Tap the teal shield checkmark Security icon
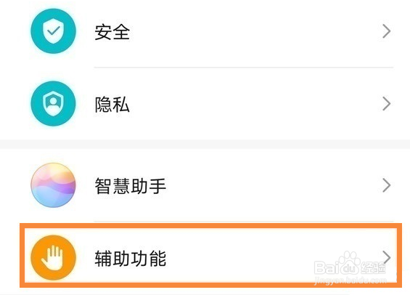Viewport: 410px width, 295px height. pyautogui.click(x=54, y=31)
